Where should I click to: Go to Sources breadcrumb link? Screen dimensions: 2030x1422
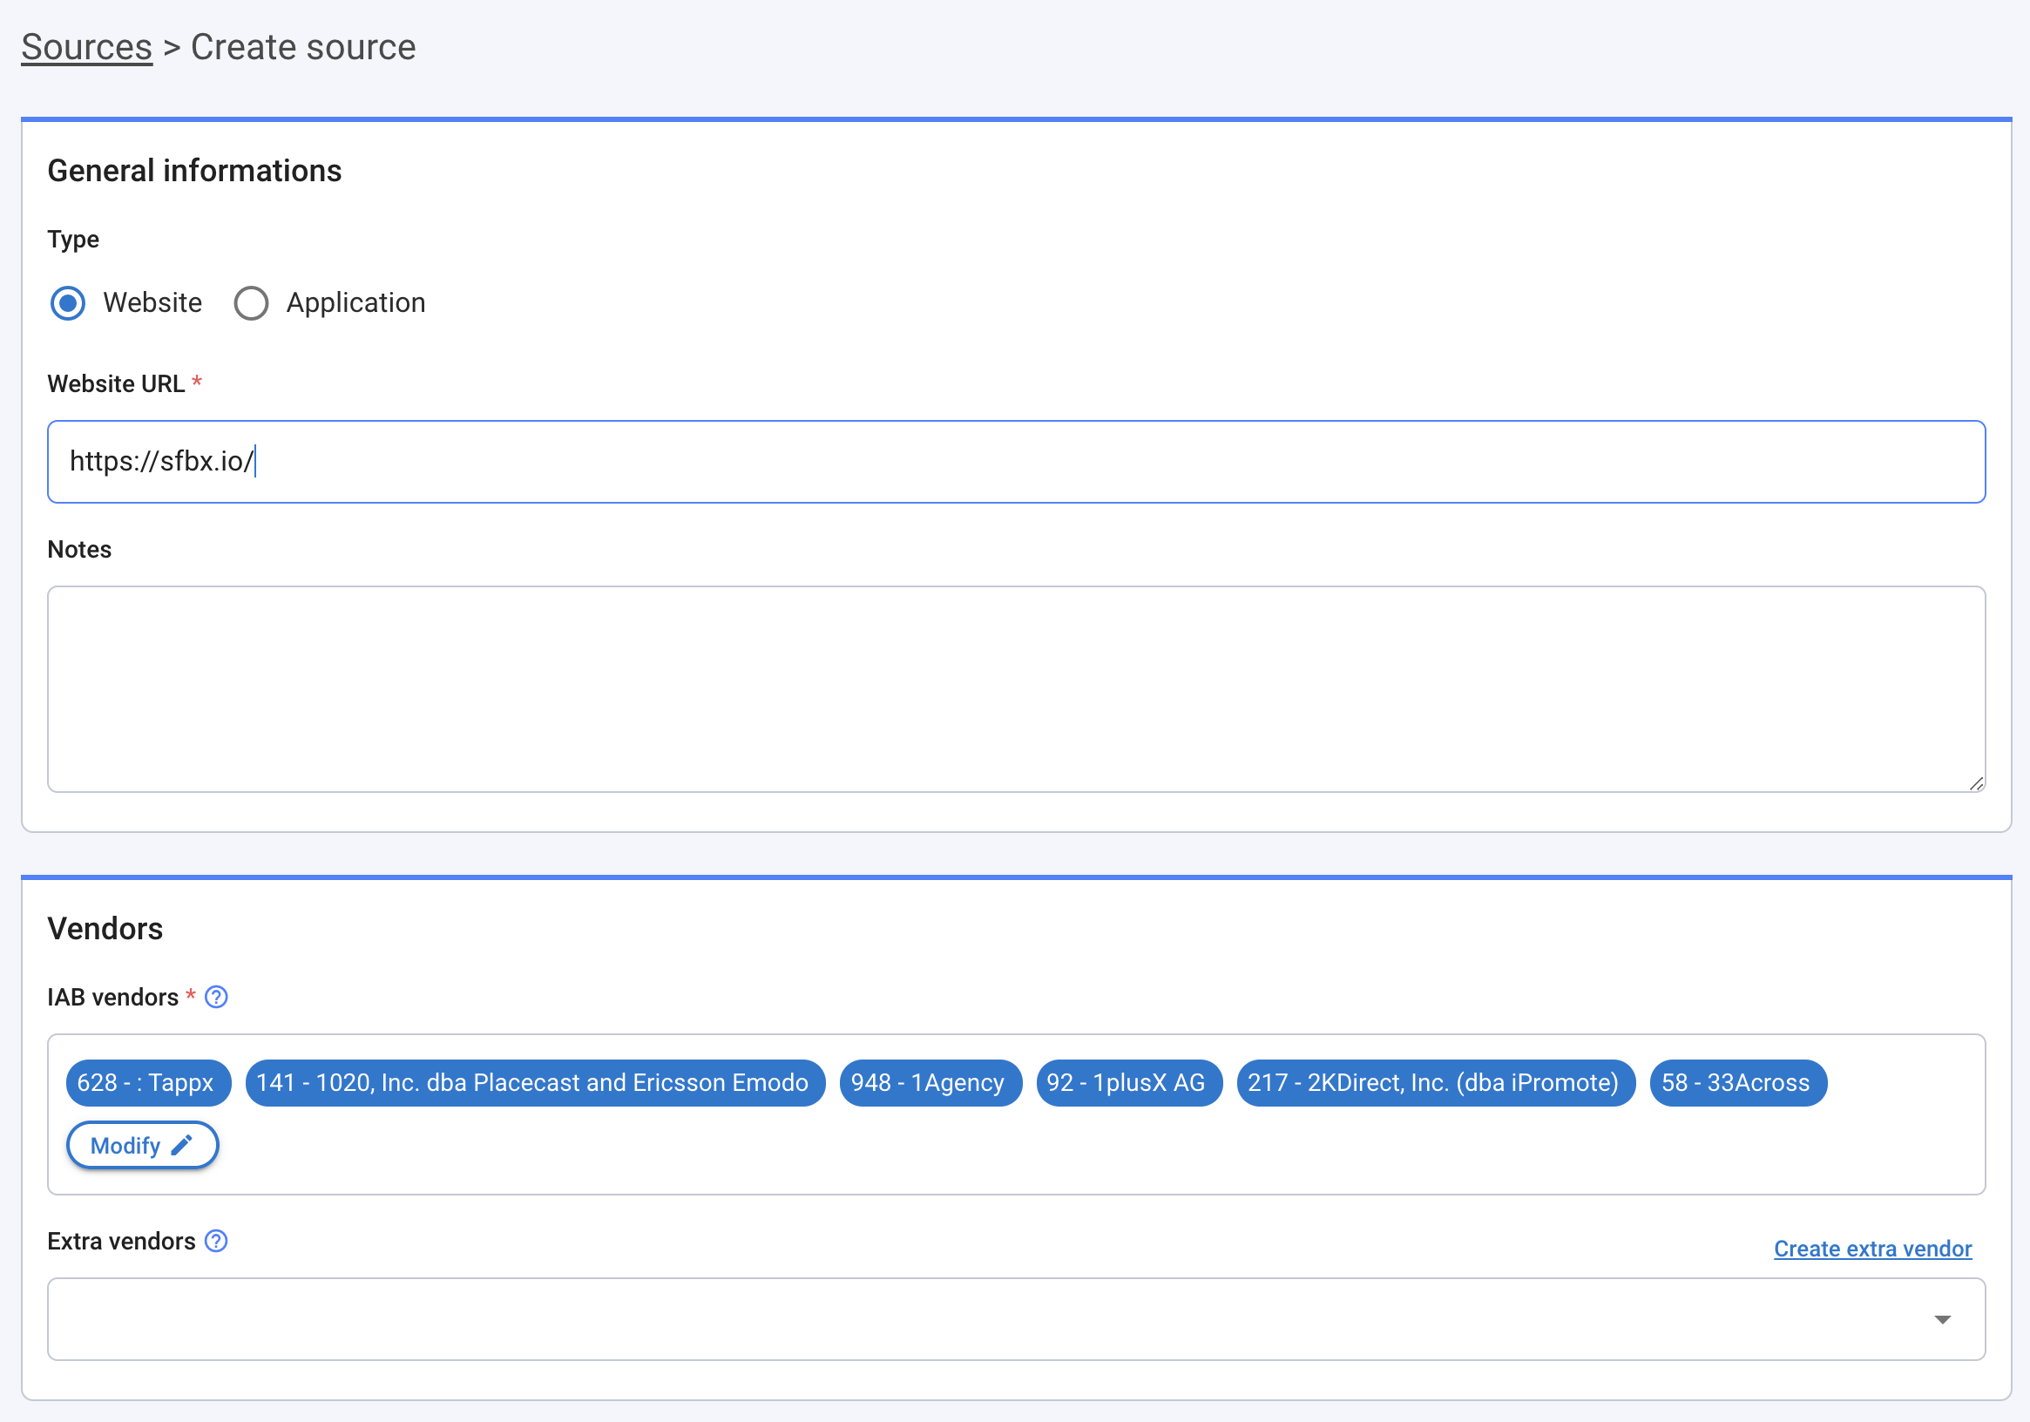click(x=86, y=48)
